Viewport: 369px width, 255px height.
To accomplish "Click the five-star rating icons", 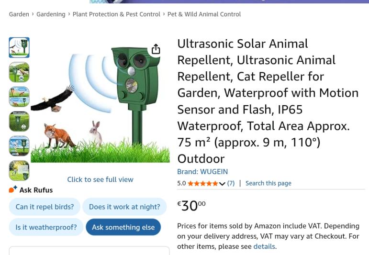I will tap(203, 183).
